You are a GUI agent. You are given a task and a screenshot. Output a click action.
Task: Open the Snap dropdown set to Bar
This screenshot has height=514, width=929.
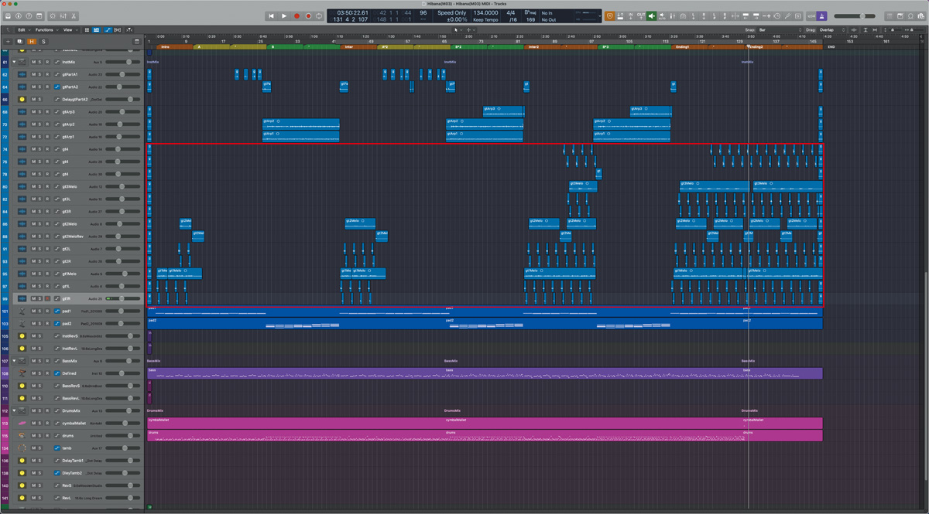click(x=780, y=30)
